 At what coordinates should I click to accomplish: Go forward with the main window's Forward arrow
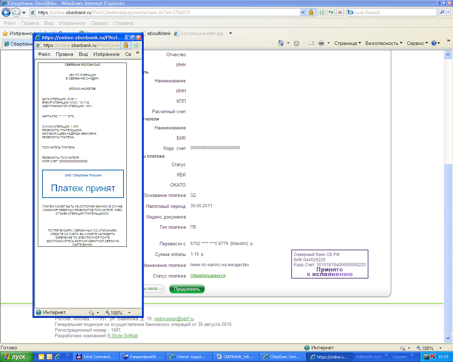[16, 12]
